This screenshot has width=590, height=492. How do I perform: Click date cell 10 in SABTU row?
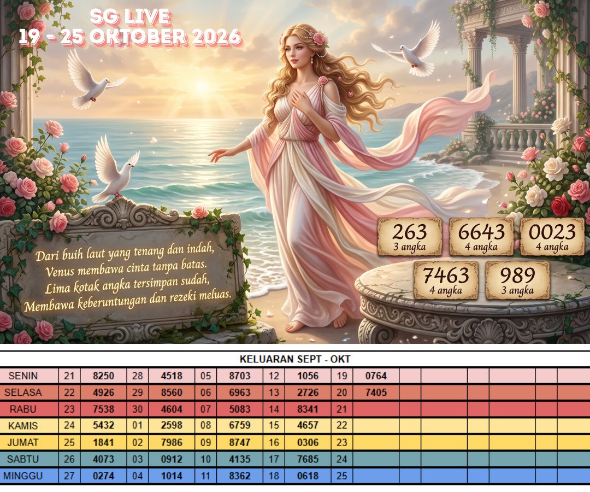click(x=205, y=459)
